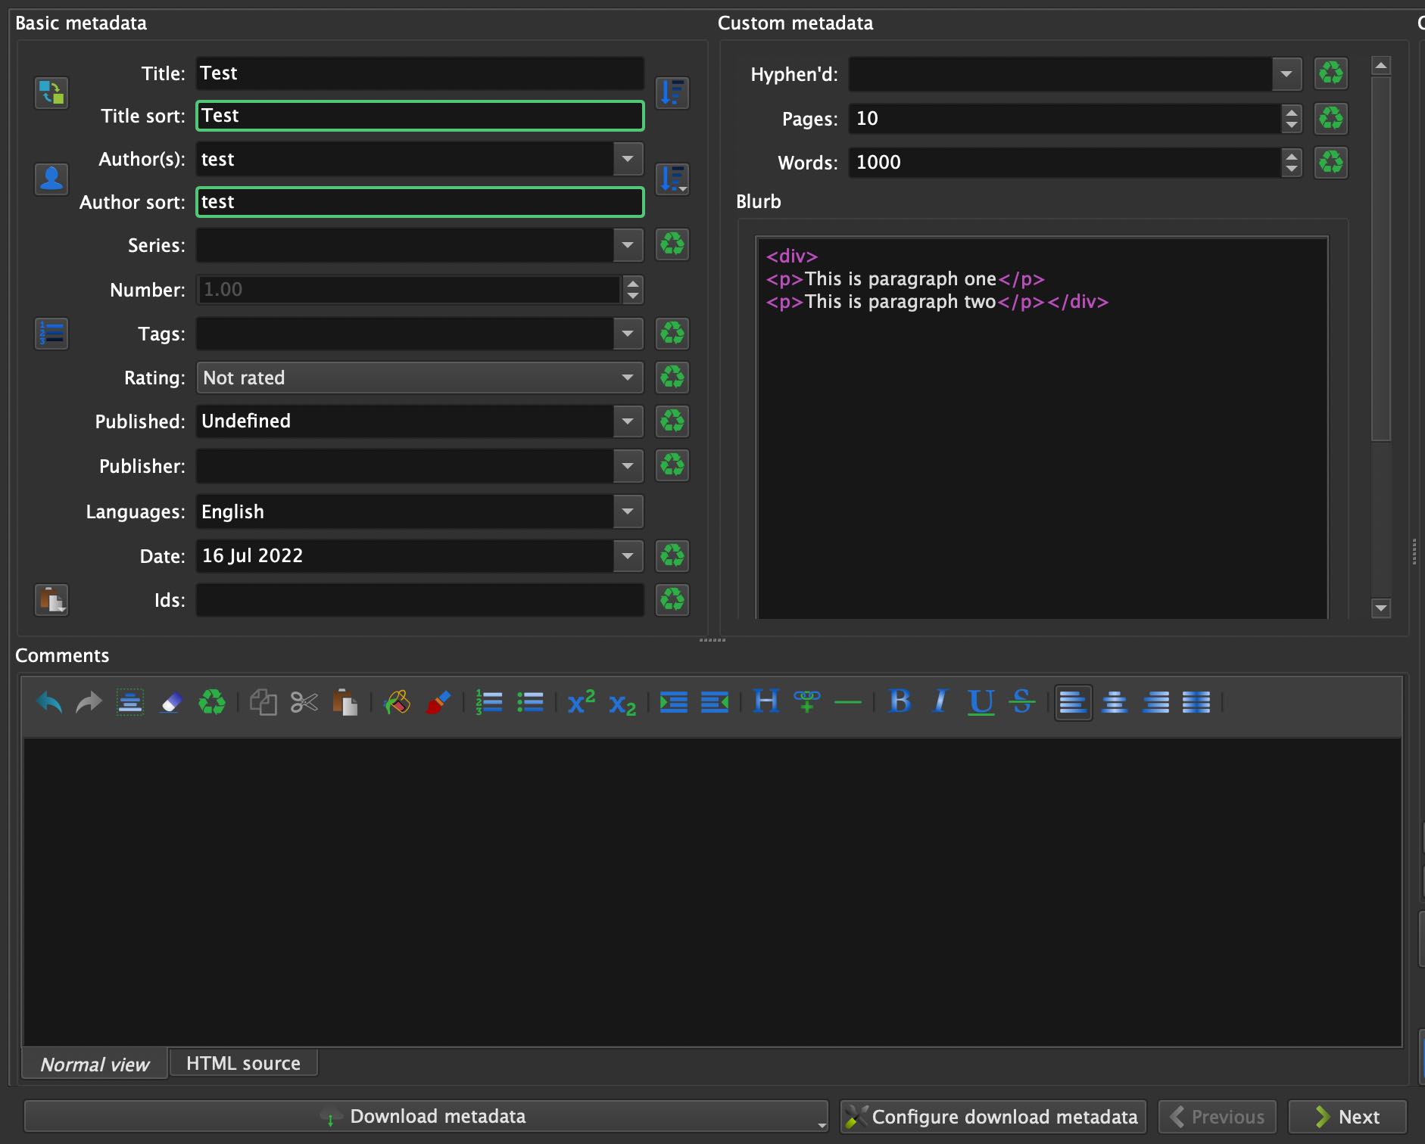The width and height of the screenshot is (1425, 1144).
Task: Select the Normal view tab
Action: coord(95,1064)
